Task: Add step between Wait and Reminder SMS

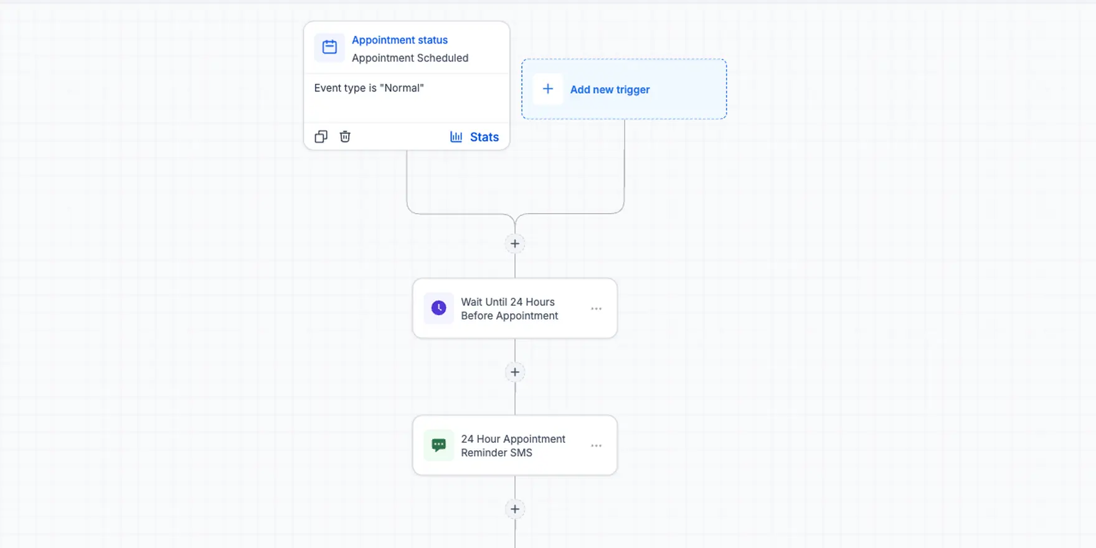Action: (x=515, y=372)
